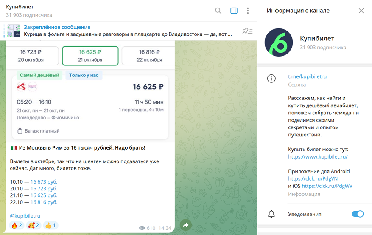Image resolution: width=372 pixels, height=235 pixels.
Task: Open the 21.10 — 16 625 руб. link
Action: 44,195
